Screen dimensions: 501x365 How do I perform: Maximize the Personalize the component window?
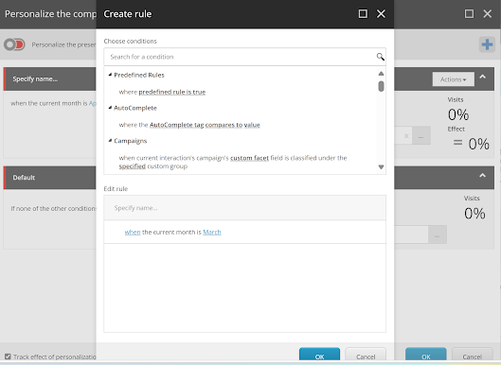tap(469, 14)
